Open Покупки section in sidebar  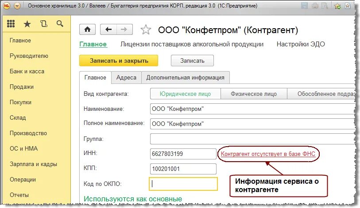coord(20,102)
